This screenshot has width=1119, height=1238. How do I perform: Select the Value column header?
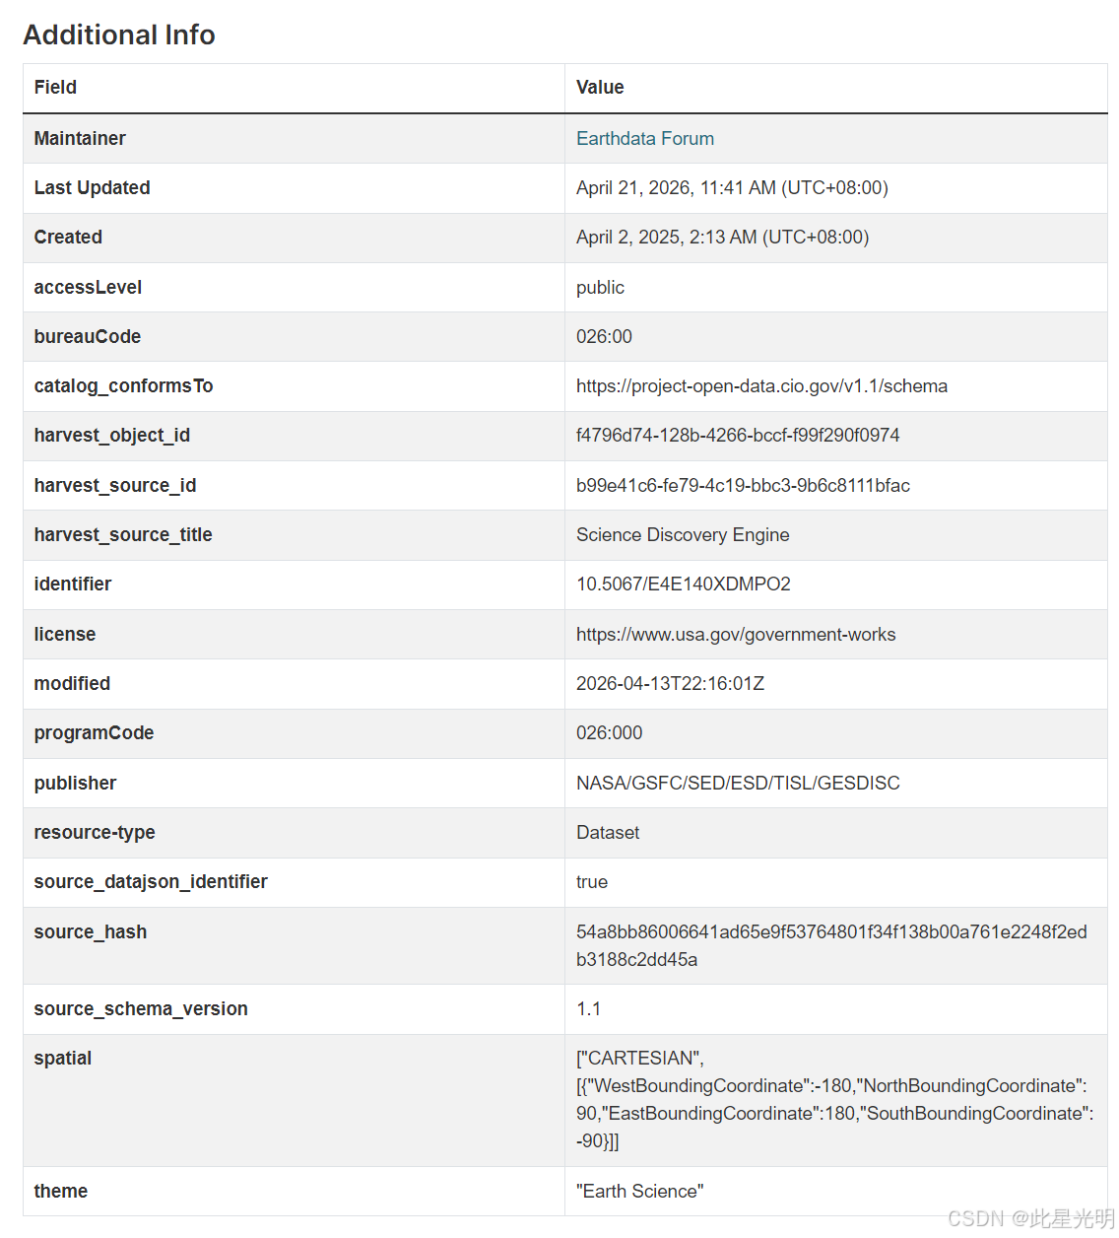click(600, 88)
